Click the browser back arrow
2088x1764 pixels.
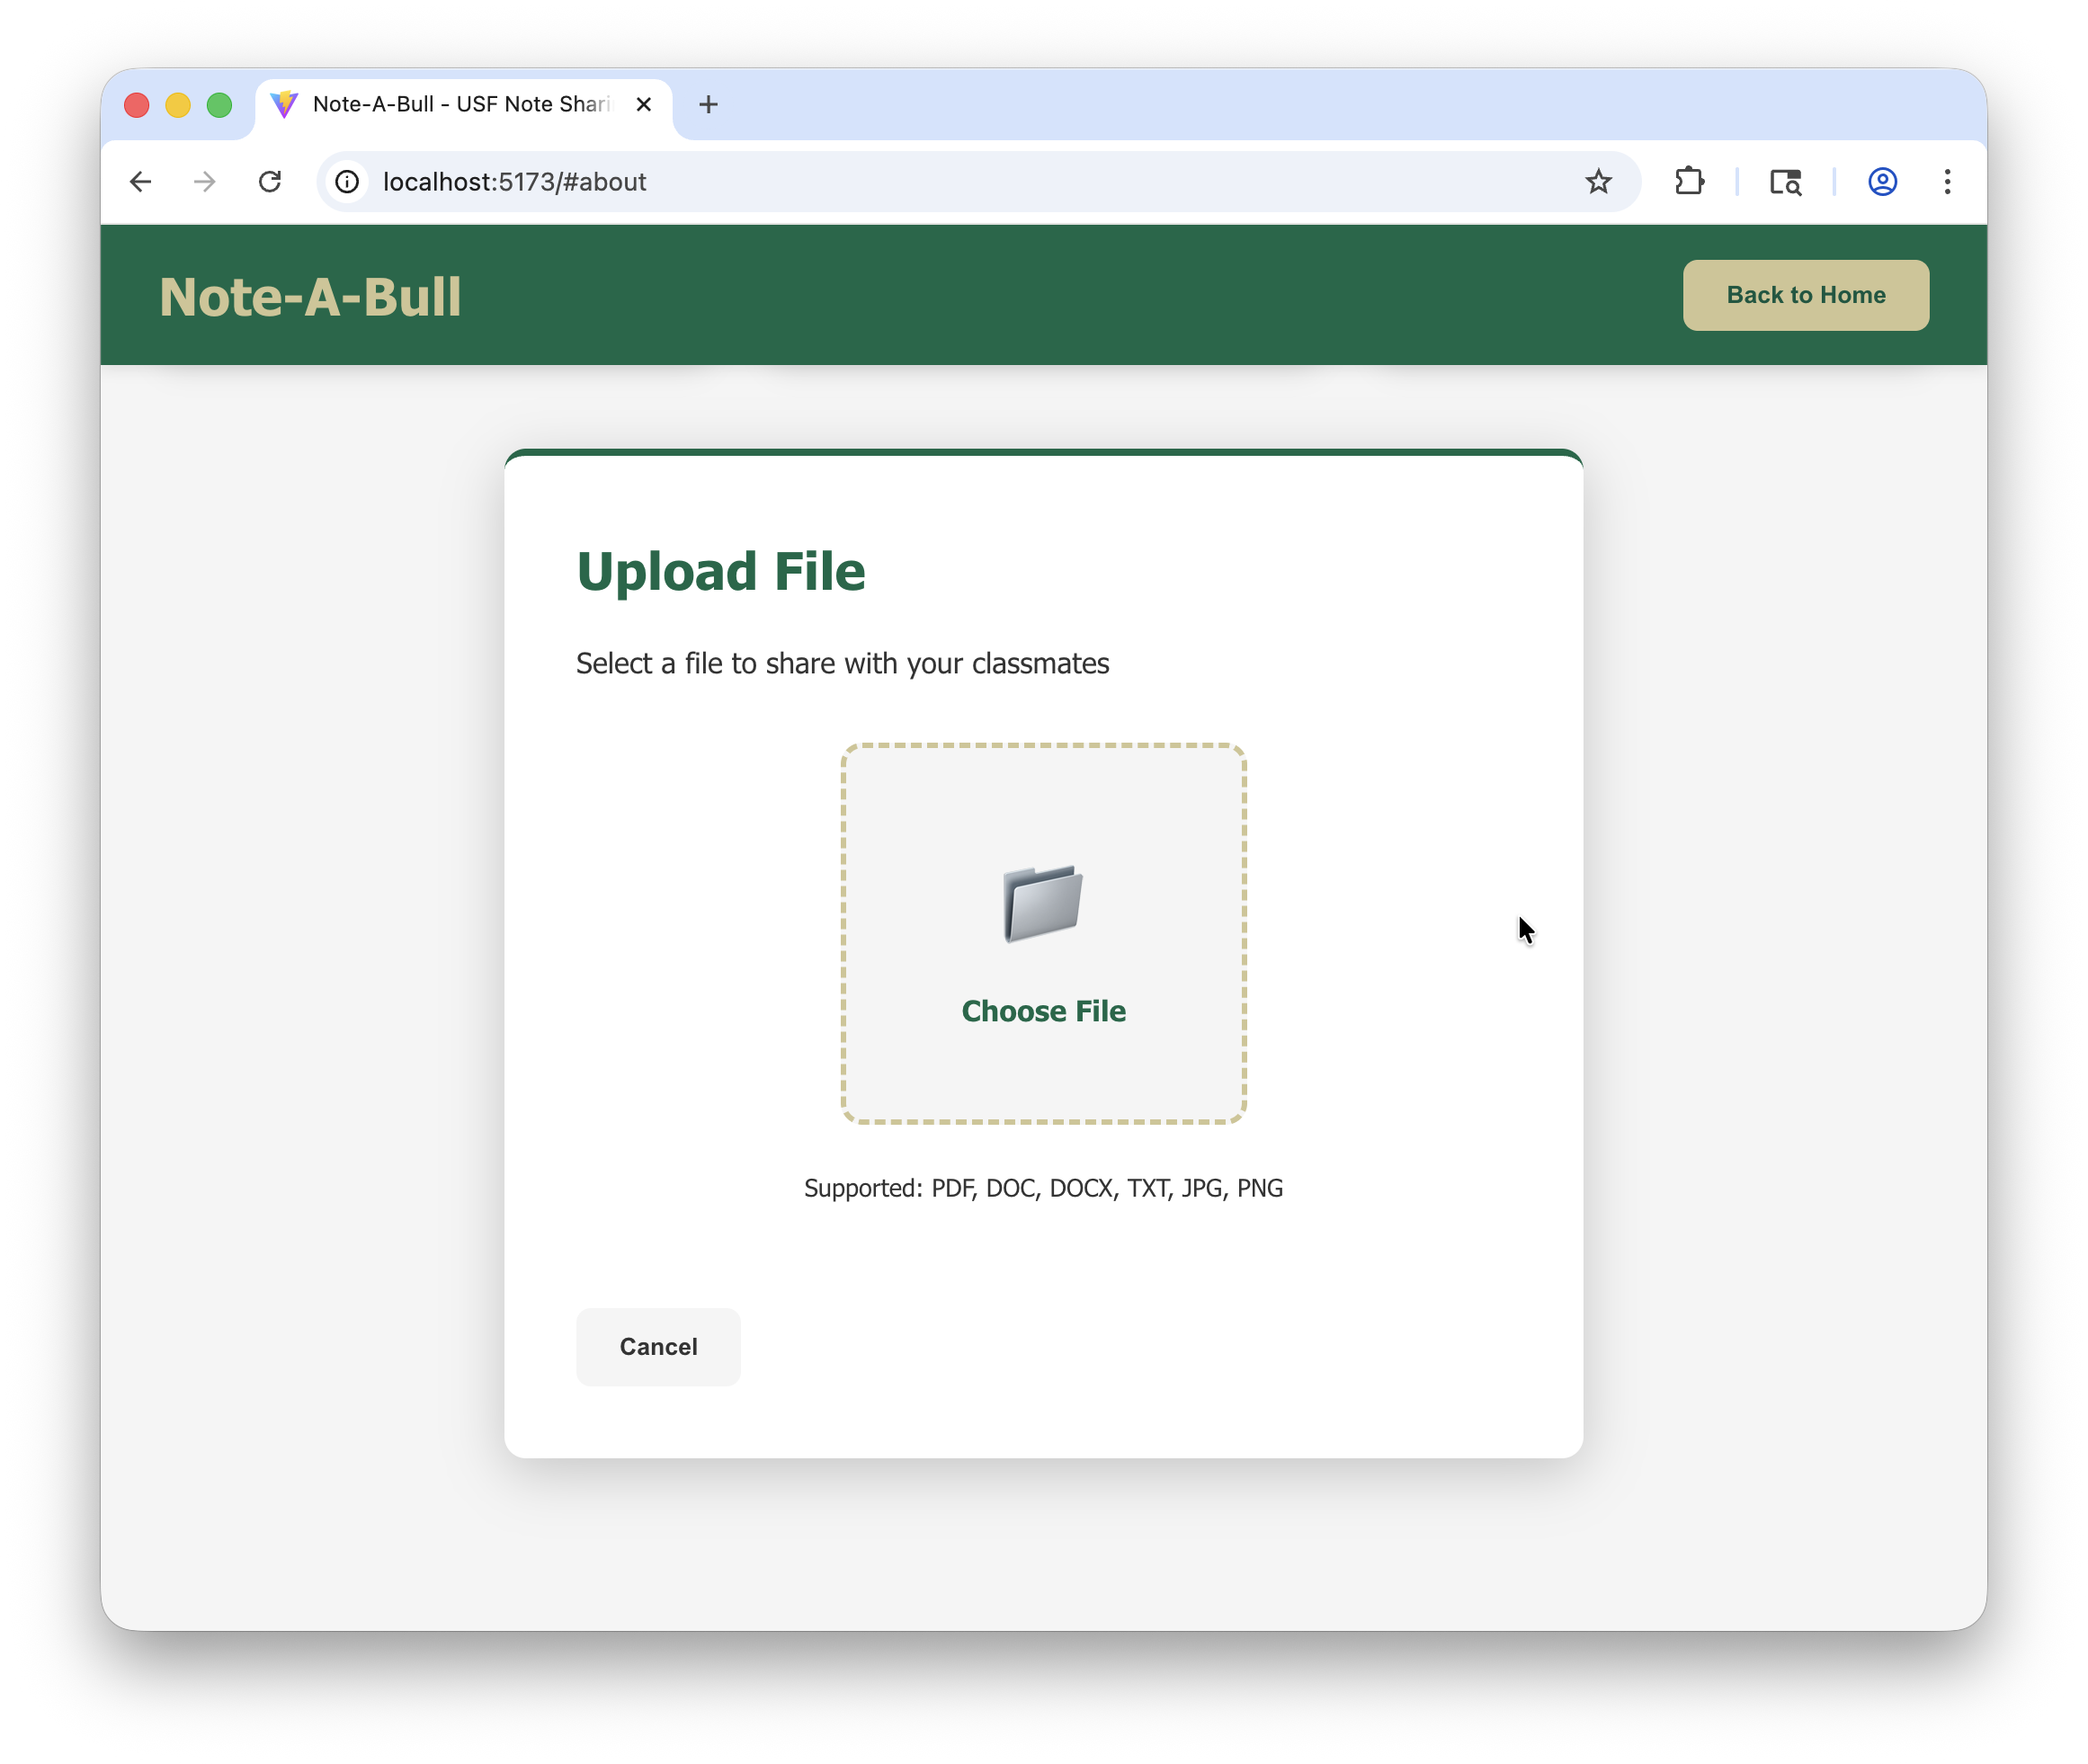click(141, 182)
